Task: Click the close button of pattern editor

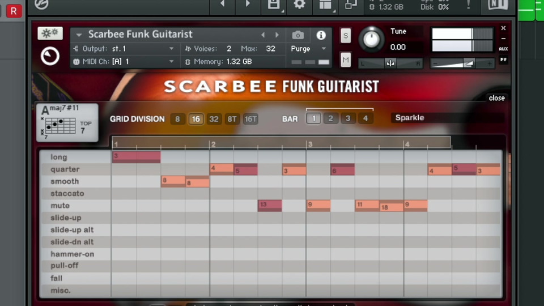Action: (496, 98)
